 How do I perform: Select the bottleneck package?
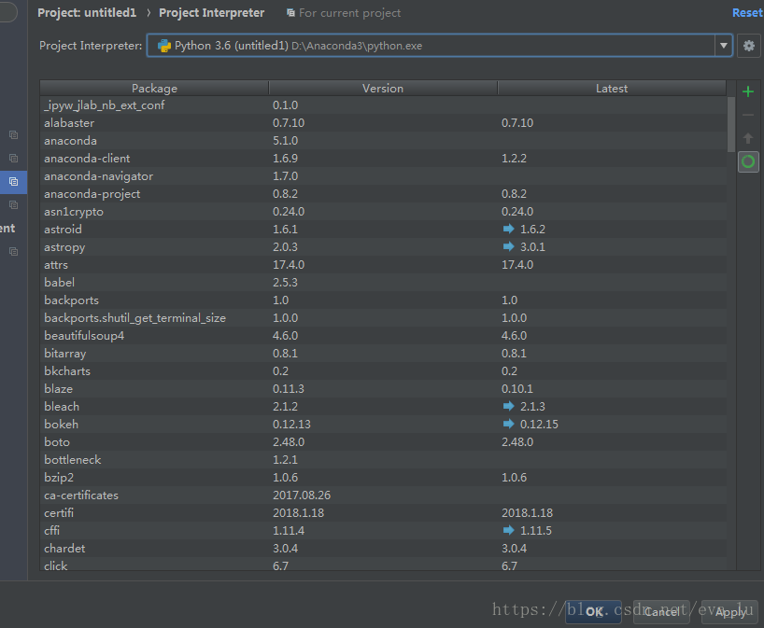(x=73, y=459)
